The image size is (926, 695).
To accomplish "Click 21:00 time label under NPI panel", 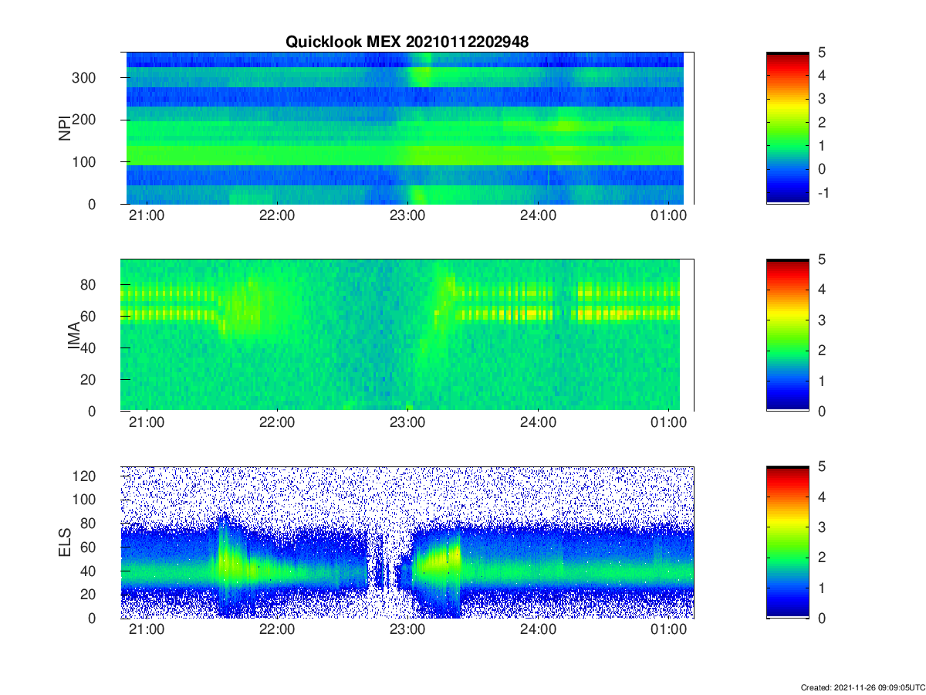I will tap(146, 217).
